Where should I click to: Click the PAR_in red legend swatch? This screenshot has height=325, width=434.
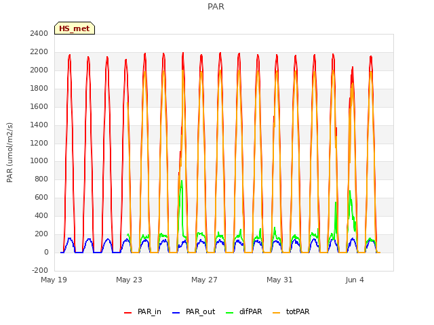pyautogui.click(x=127, y=313)
